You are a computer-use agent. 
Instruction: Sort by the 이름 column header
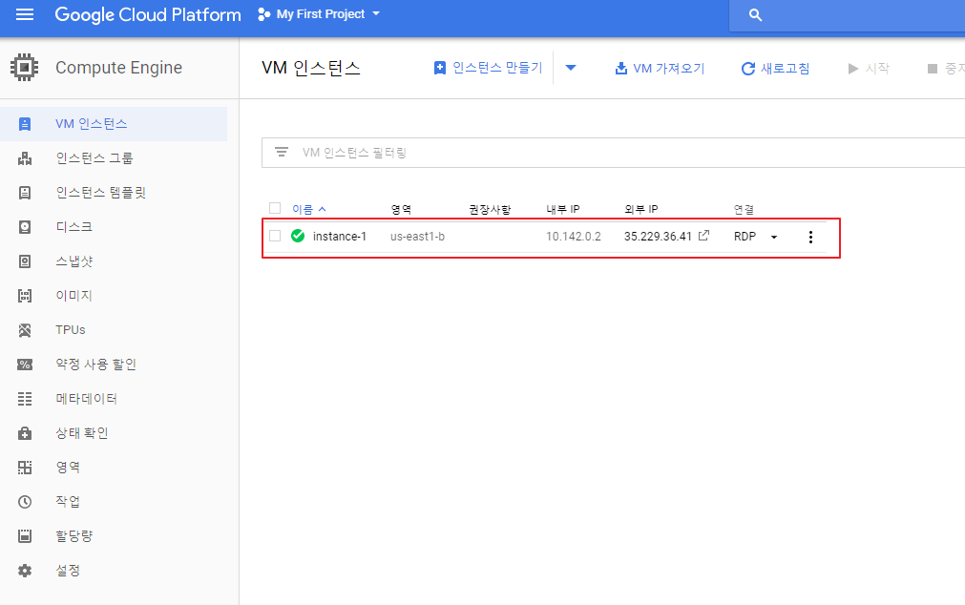(303, 209)
